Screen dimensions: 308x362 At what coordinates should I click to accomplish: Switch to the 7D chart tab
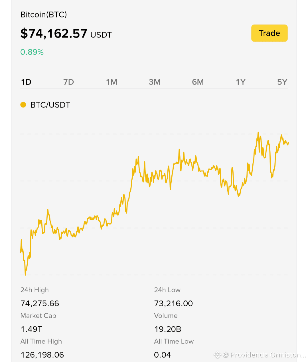click(x=69, y=82)
